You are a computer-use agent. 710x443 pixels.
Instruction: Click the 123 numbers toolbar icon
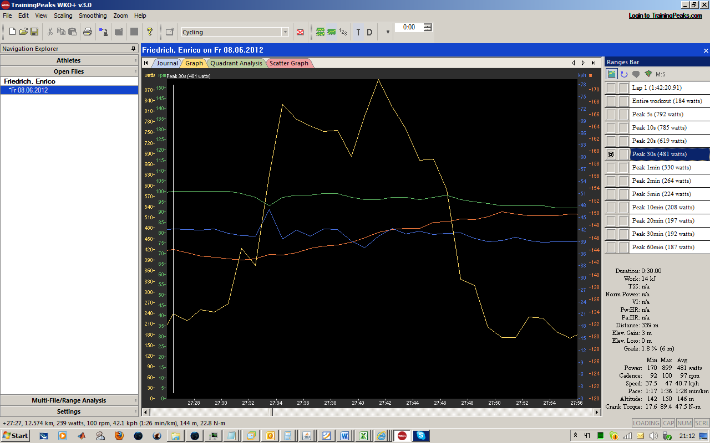point(343,32)
